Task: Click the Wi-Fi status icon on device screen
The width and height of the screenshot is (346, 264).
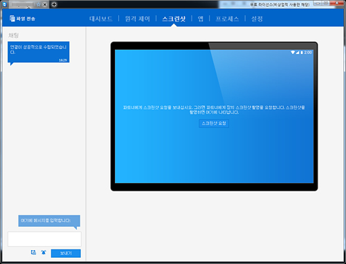Action: tap(293, 53)
